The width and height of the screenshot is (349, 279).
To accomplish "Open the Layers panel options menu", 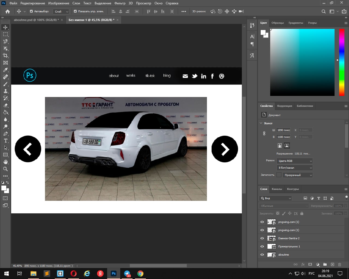I will 346,189.
